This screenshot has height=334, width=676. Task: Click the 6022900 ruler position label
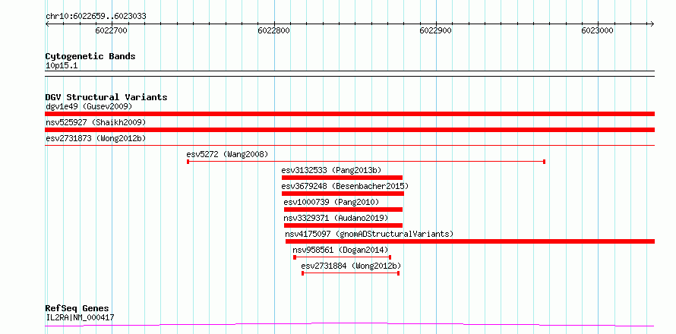click(436, 30)
